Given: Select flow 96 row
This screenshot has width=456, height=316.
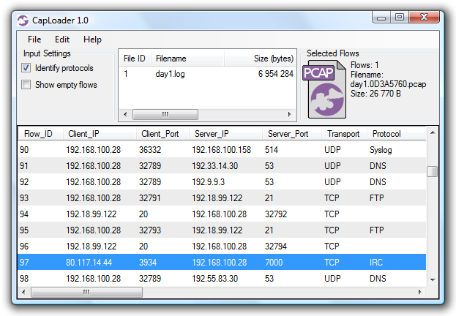Looking at the screenshot, I should pyautogui.click(x=222, y=247).
